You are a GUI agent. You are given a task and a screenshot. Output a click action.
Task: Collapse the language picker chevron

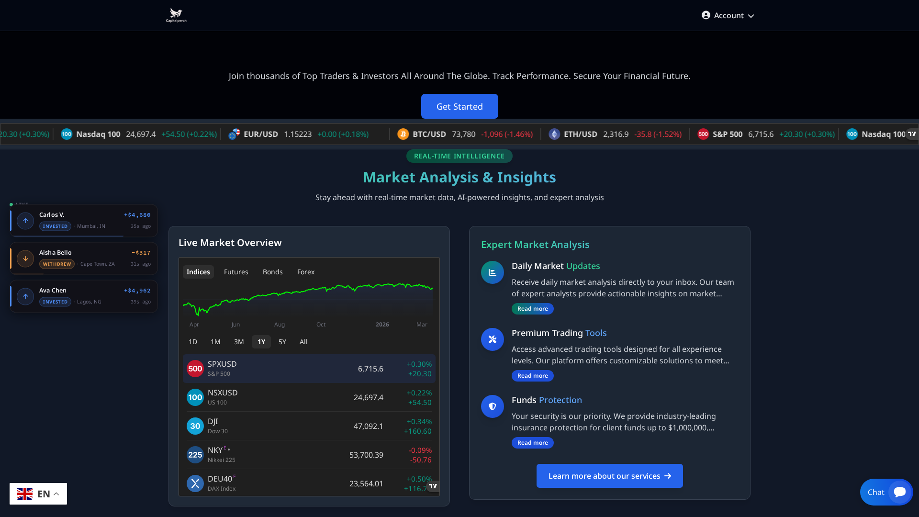(x=56, y=494)
